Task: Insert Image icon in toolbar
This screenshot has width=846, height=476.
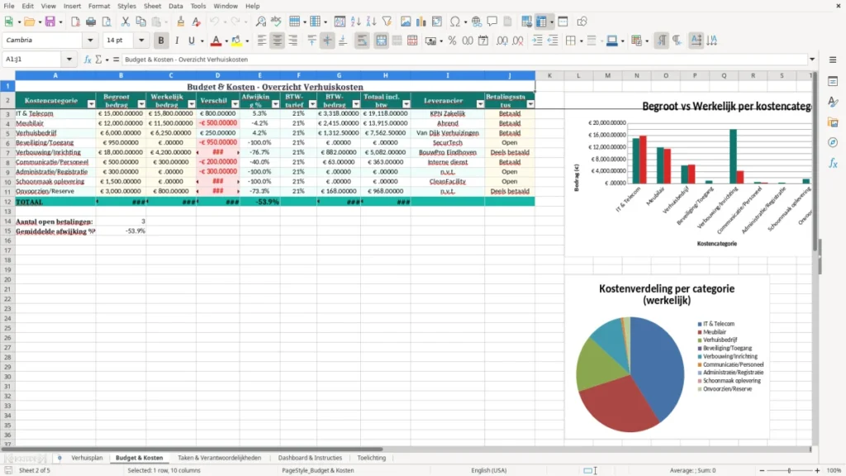Action: [406, 21]
